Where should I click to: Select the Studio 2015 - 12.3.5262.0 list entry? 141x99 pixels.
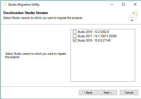tap(93, 32)
